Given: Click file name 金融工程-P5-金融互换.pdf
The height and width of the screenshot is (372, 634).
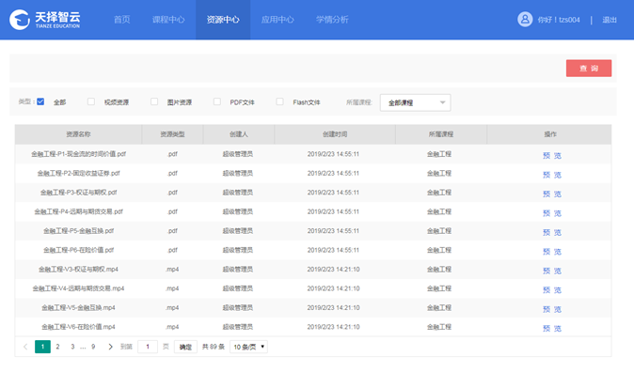Looking at the screenshot, I should [x=78, y=231].
